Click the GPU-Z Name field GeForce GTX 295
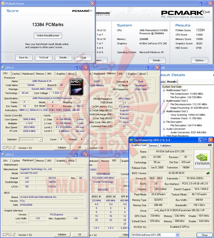 [x=170, y=151]
